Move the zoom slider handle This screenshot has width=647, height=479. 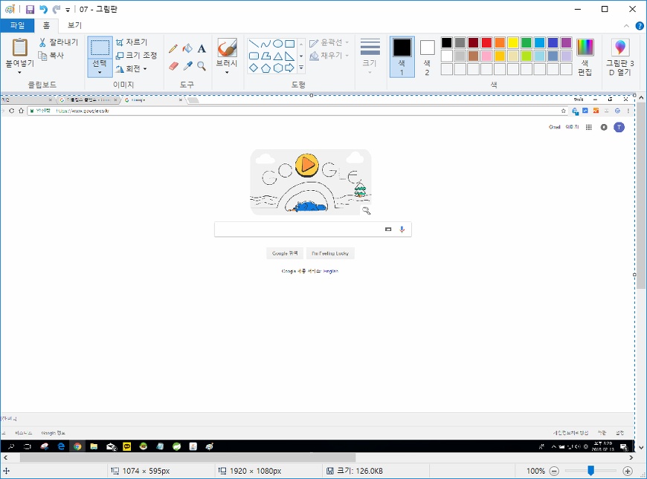click(591, 470)
